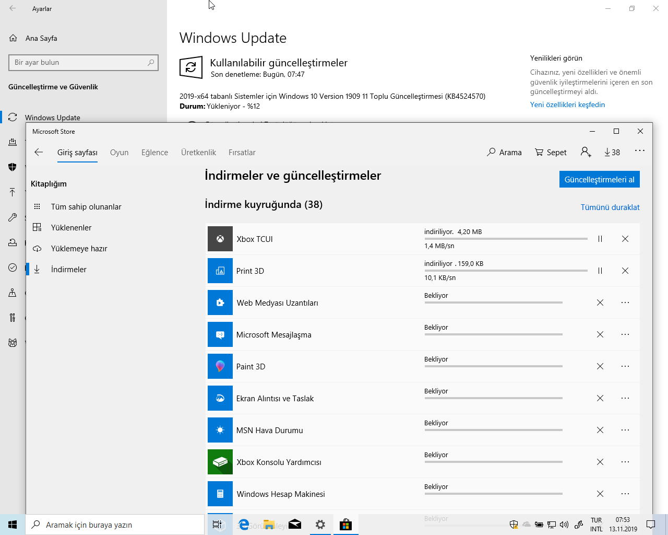Click MSN Hava Durumu app icon

click(x=220, y=430)
